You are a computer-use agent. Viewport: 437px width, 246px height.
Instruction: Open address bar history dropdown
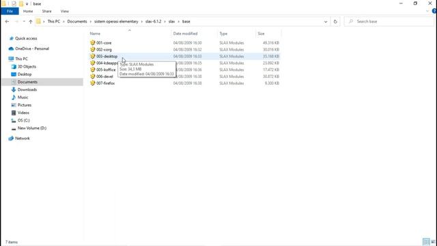(326, 21)
